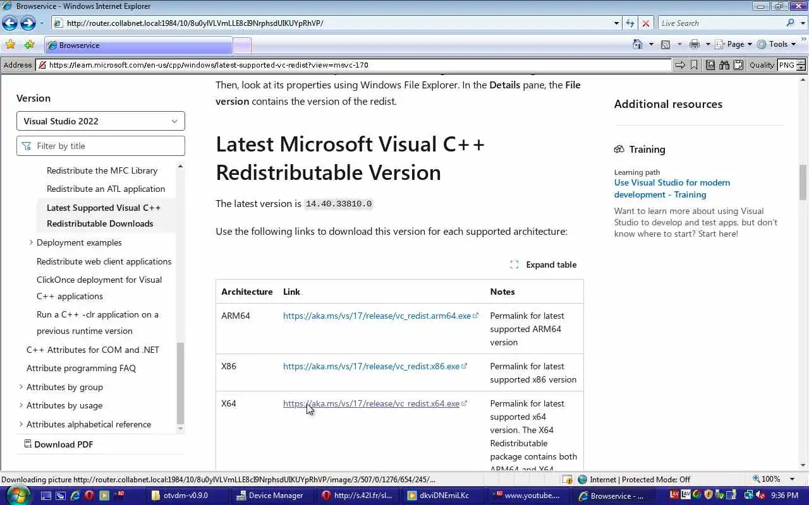Viewport: 809px width, 505px height.
Task: Open the zoom level 100% dropdown
Action: [793, 479]
